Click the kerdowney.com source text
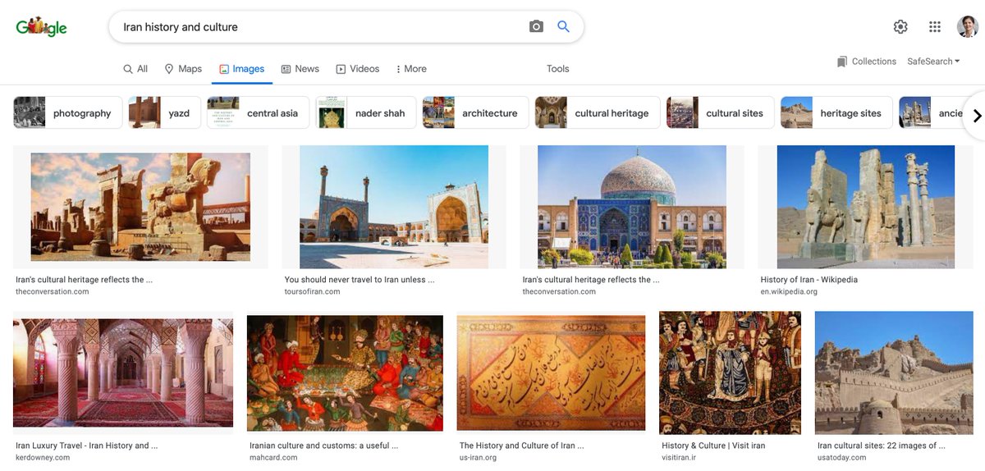 coord(43,458)
